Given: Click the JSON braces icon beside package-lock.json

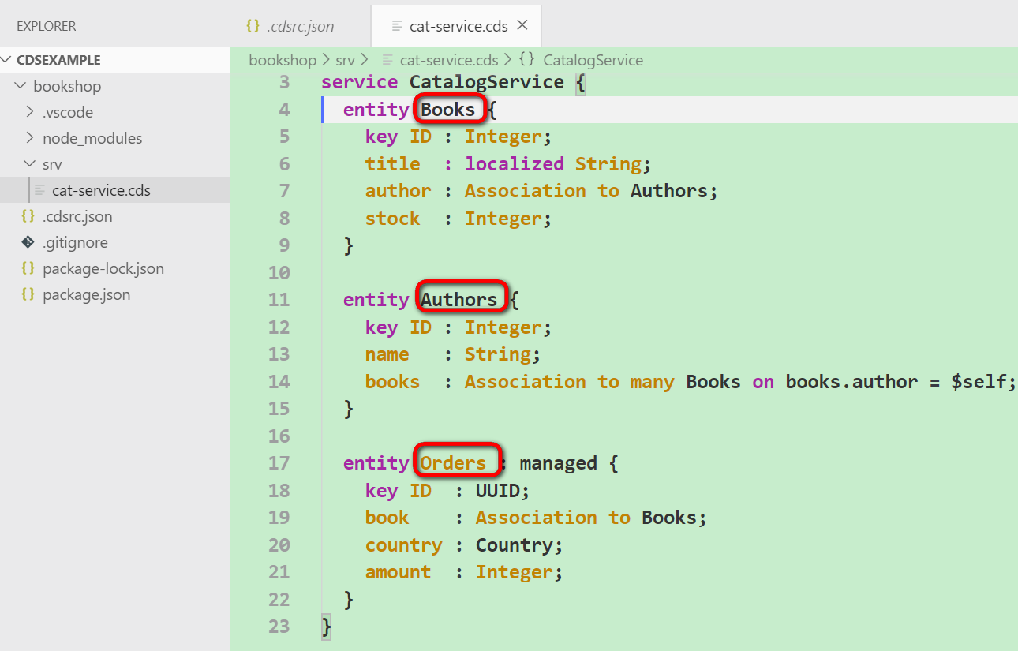Looking at the screenshot, I should tap(28, 268).
